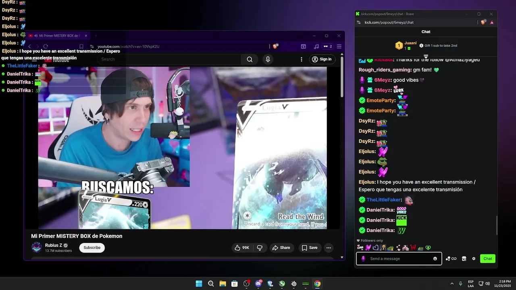This screenshot has width=516, height=290.
Task: Focus the Send a message chat input
Action: pos(399,259)
